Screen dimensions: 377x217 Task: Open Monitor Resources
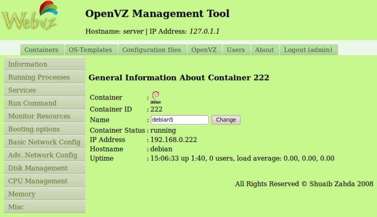[x=45, y=116]
